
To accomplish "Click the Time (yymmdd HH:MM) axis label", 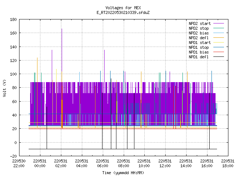I will click(123, 173).
